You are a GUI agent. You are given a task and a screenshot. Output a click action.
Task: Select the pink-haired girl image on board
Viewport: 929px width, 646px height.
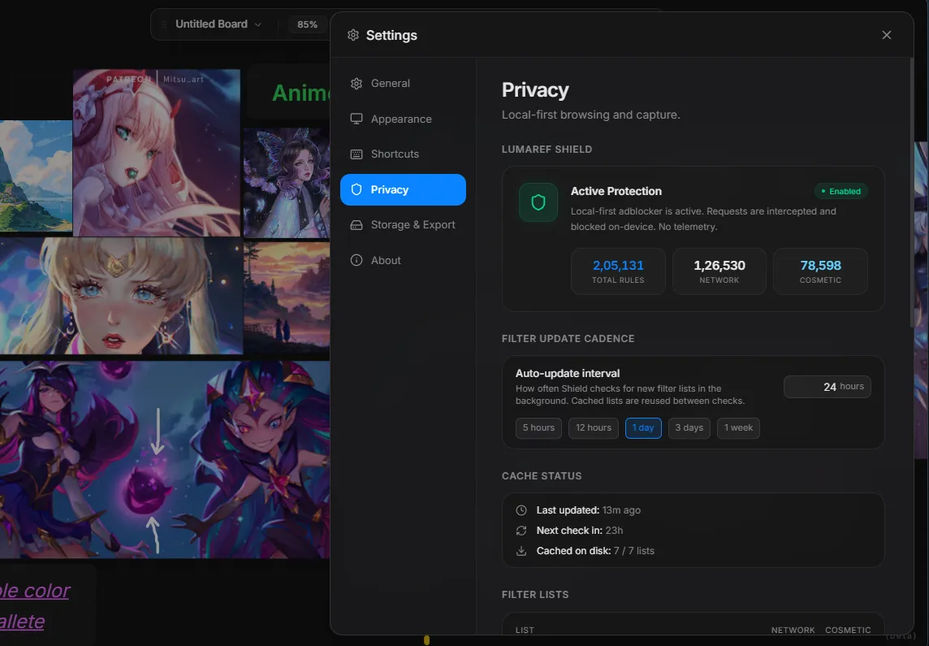157,153
